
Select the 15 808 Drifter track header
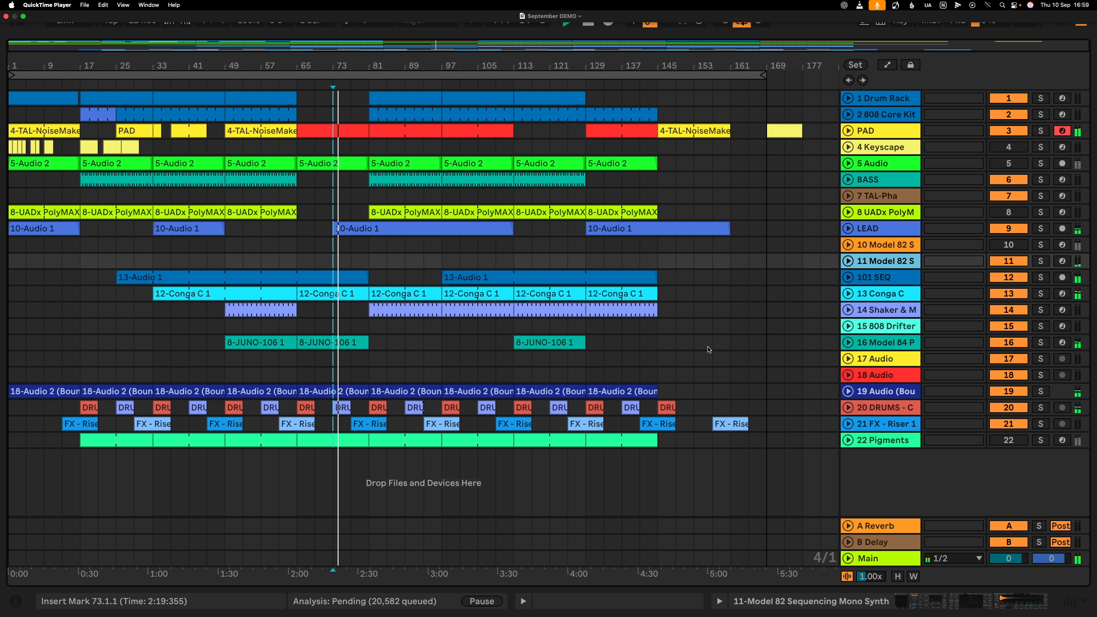click(x=881, y=326)
